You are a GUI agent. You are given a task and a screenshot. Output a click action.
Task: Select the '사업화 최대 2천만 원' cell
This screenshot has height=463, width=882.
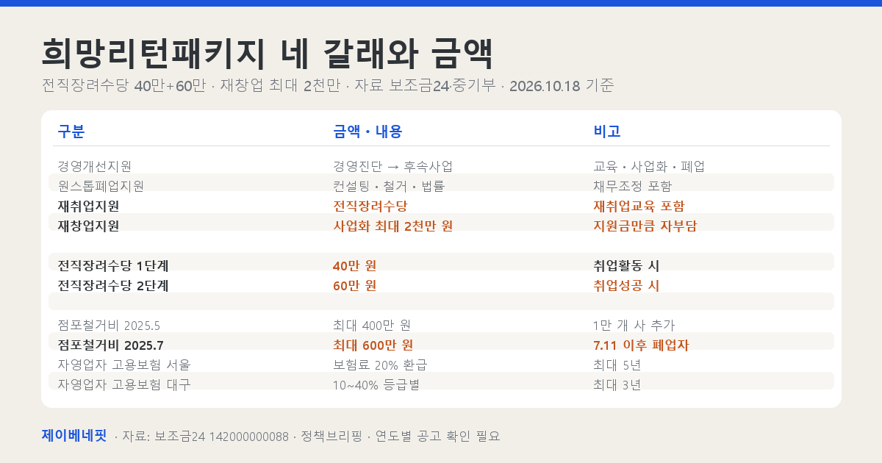(392, 226)
